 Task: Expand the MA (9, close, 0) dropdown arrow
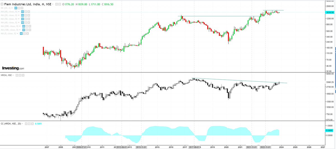point(17,34)
